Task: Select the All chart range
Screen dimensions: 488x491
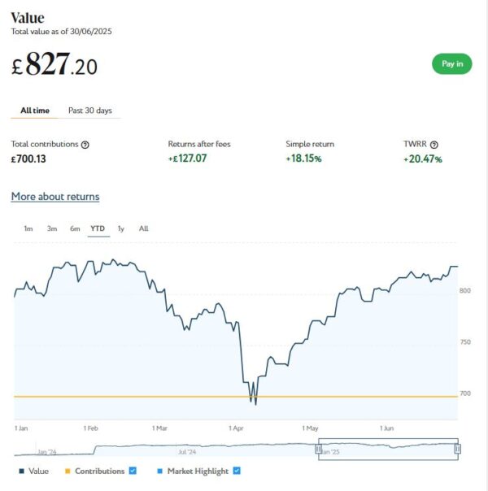Action: 143,228
